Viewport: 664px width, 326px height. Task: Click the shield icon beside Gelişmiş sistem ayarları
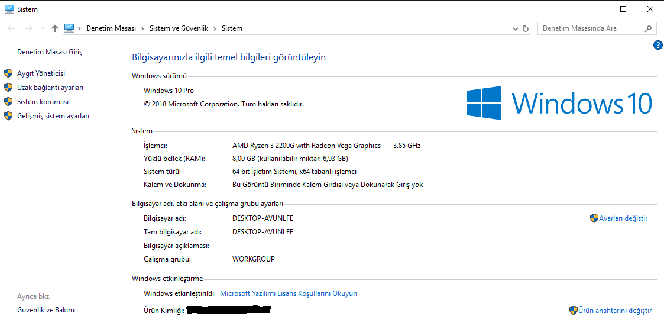coord(8,116)
